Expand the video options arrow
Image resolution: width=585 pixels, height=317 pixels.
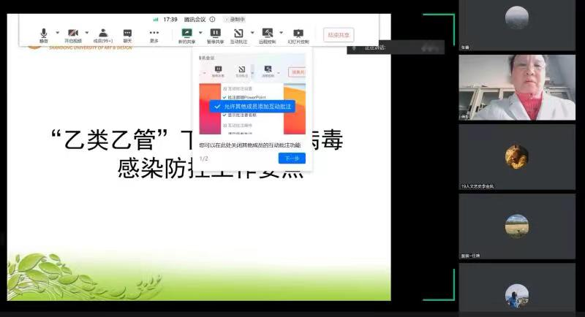[87, 32]
